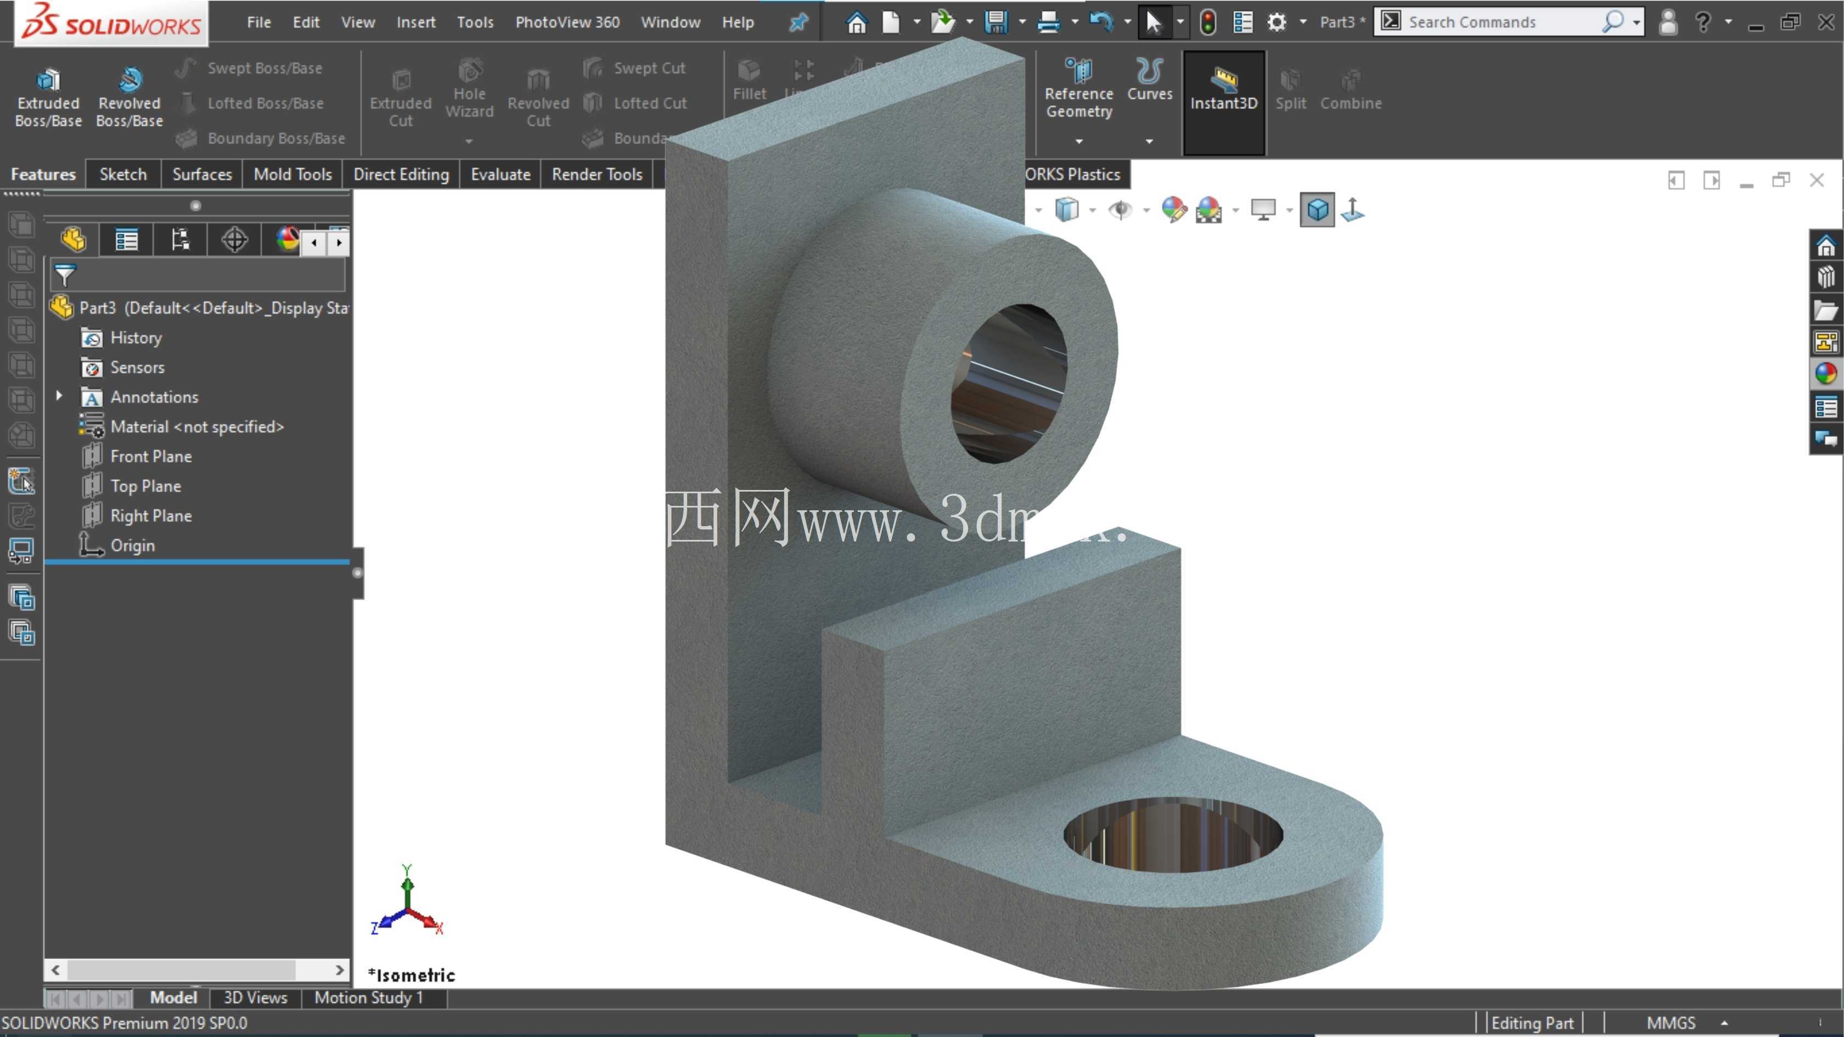This screenshot has height=1037, width=1844.
Task: Click the Split tool
Action: point(1291,89)
